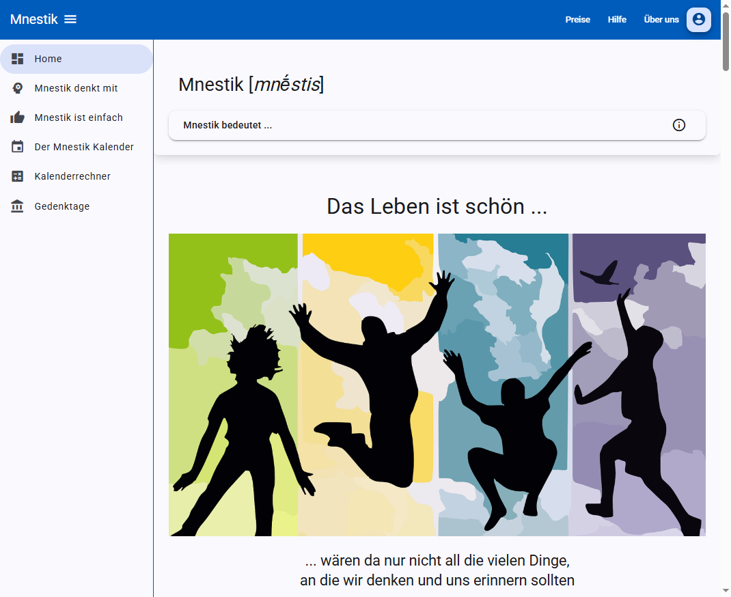Screen dimensions: 731x597
Task: Open the info icon on the Mnestik bedeutet card
Action: click(678, 125)
